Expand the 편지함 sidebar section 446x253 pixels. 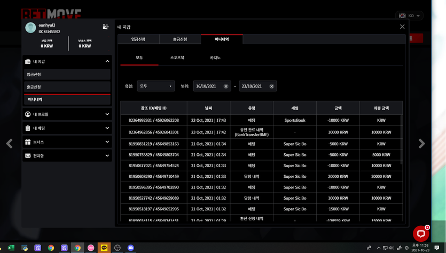coord(107,156)
